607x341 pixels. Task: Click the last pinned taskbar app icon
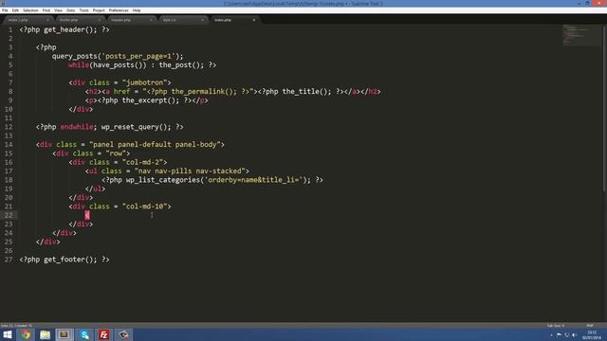click(x=123, y=334)
